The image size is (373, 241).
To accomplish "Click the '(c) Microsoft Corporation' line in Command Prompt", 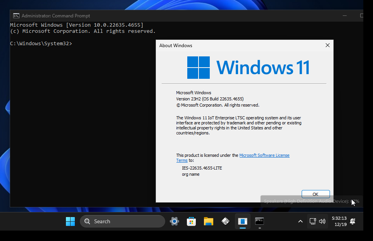I will coord(83,31).
